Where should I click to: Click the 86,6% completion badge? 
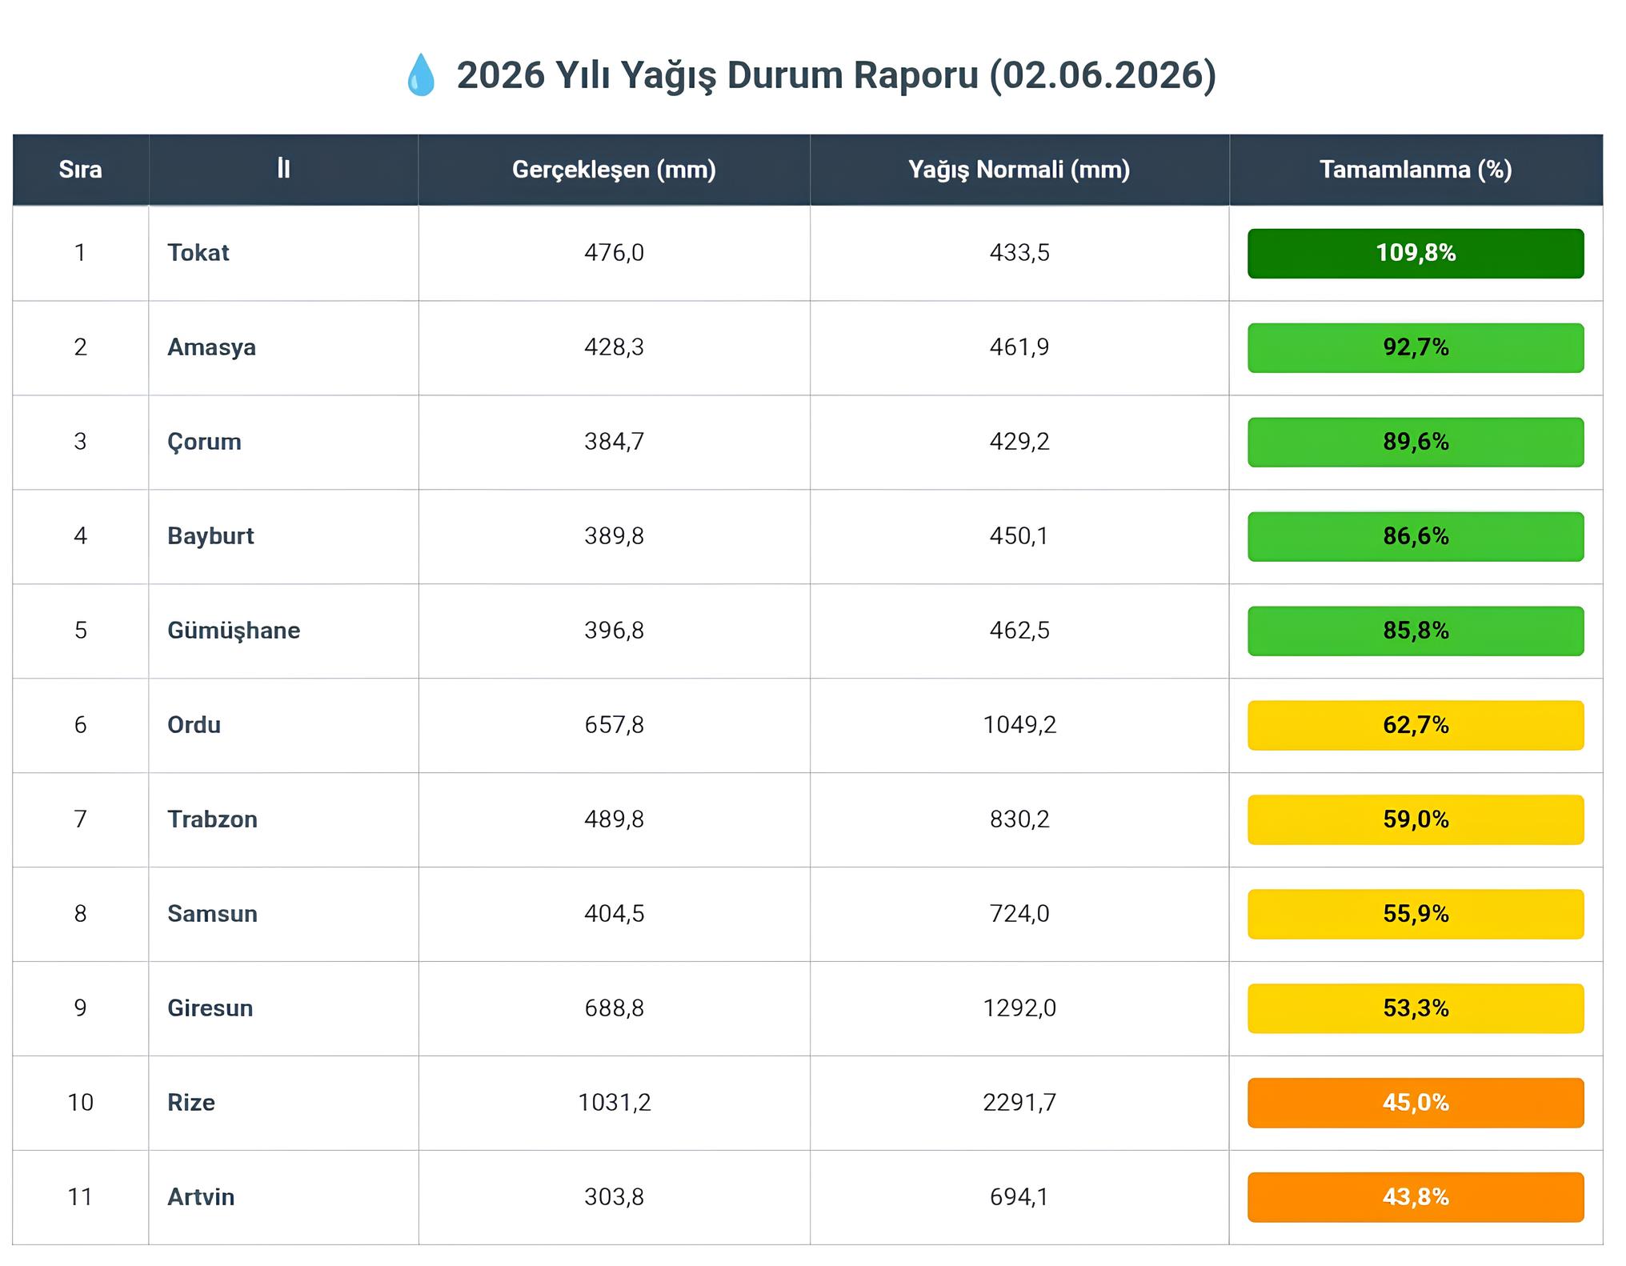pyautogui.click(x=1416, y=537)
